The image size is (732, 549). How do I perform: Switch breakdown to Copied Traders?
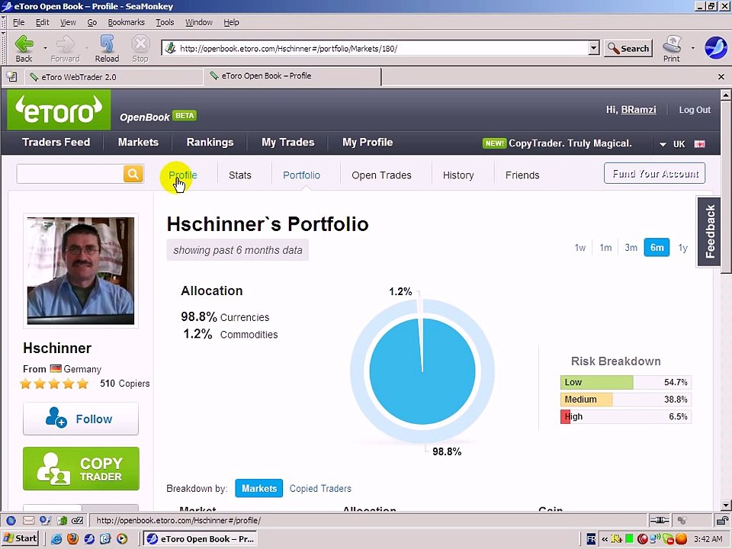coord(320,488)
